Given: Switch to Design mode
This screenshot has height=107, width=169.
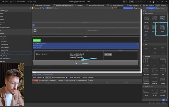Looking at the screenshot, I should coord(137,8).
